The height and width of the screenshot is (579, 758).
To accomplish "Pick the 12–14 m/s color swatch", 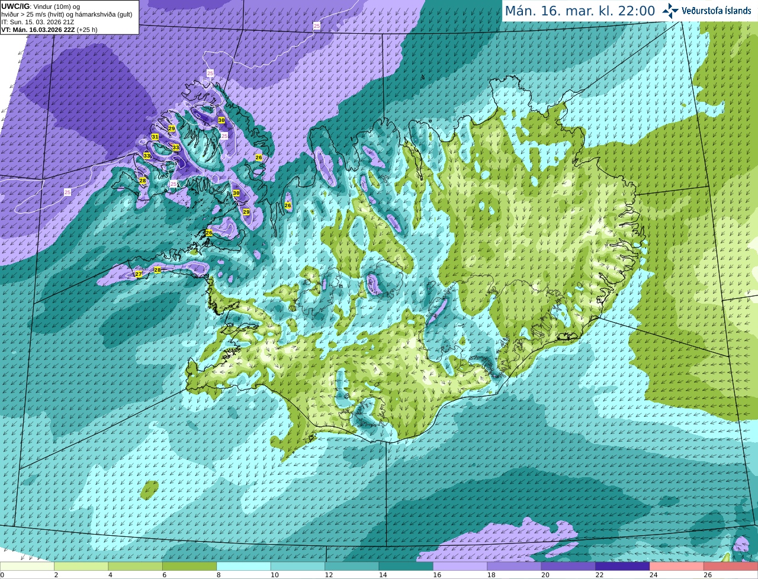I will pyautogui.click(x=352, y=566).
